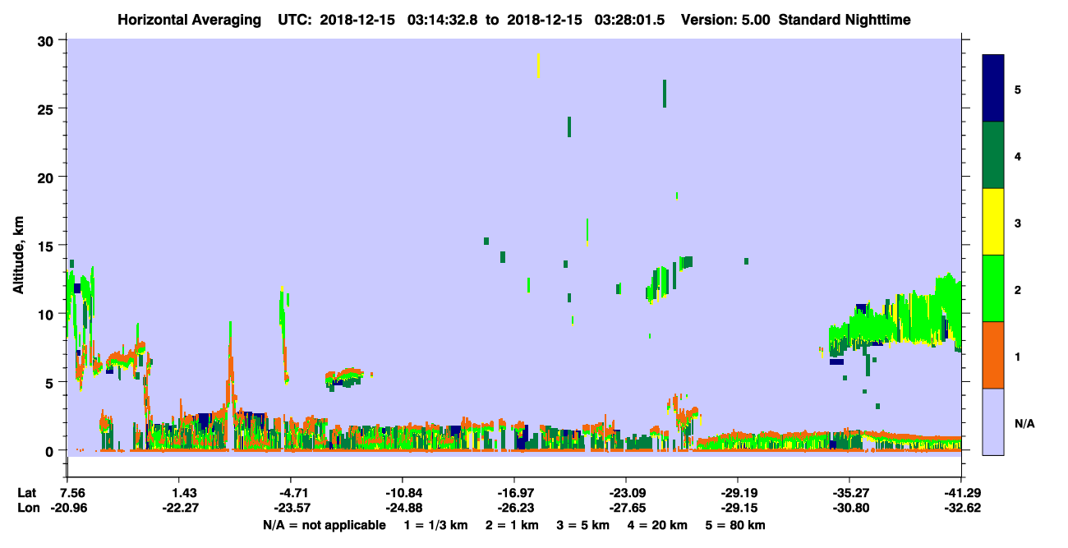This screenshot has height=548, width=1068.
Task: Click legend text '3 = 5 km'
Action: tap(583, 525)
